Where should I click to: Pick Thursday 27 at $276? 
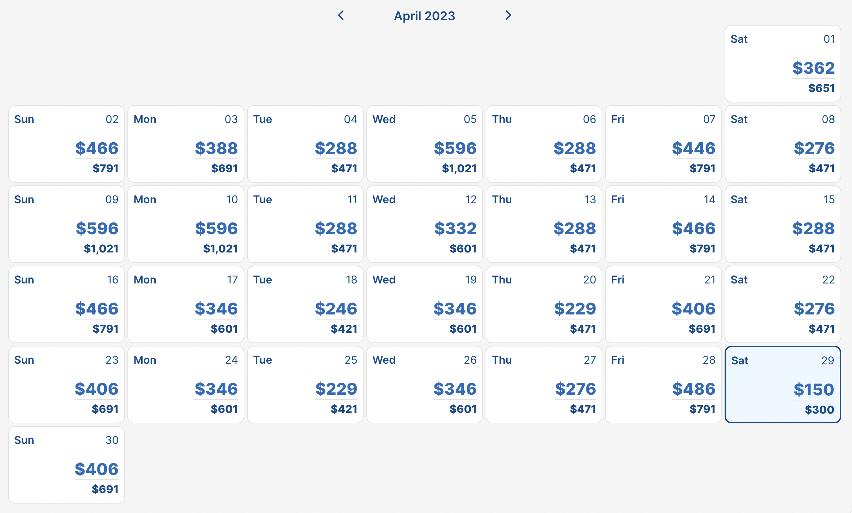point(544,384)
